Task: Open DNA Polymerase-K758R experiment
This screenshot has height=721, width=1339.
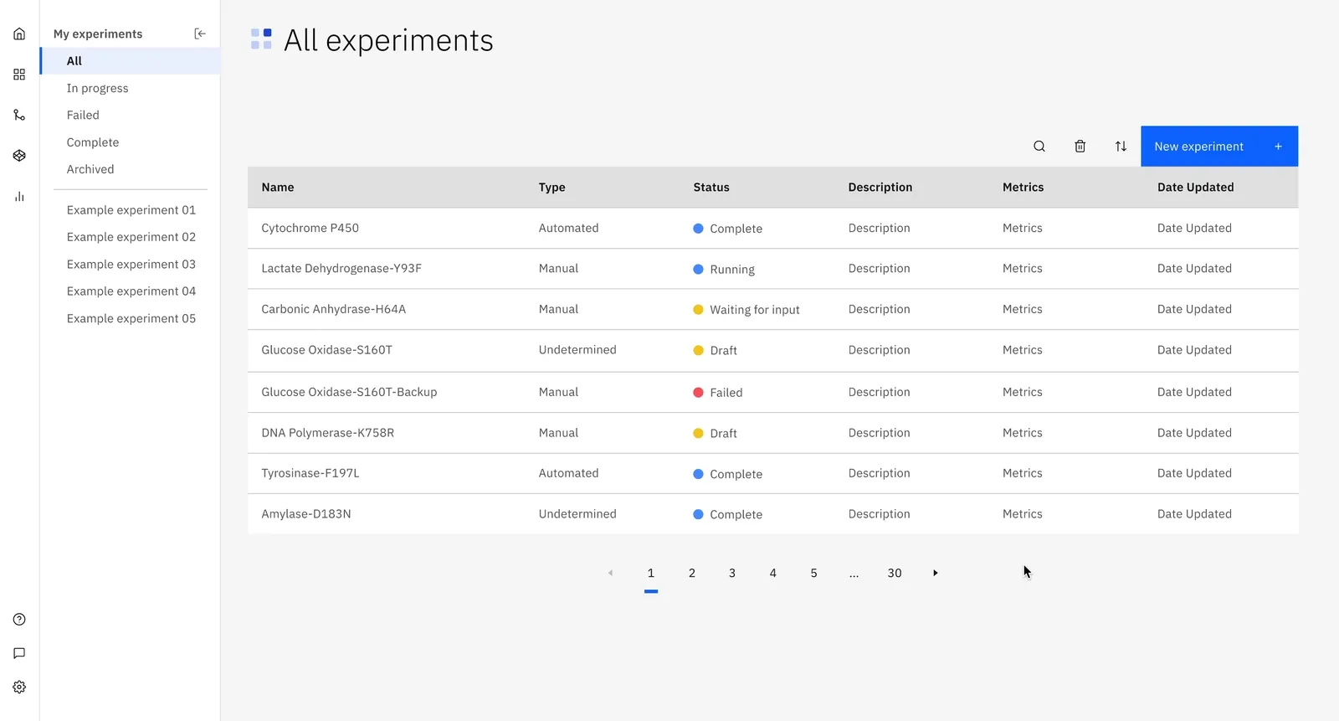Action: click(773, 433)
